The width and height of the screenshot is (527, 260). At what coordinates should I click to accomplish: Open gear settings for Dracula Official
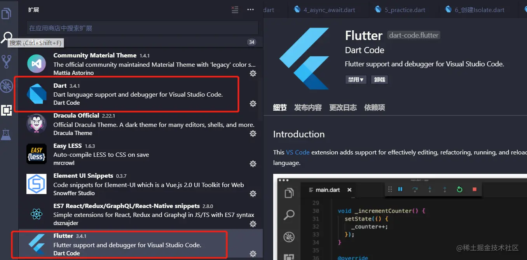(x=253, y=133)
